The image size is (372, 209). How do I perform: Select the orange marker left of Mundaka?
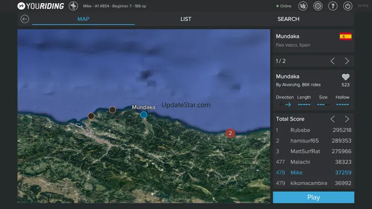tap(113, 110)
